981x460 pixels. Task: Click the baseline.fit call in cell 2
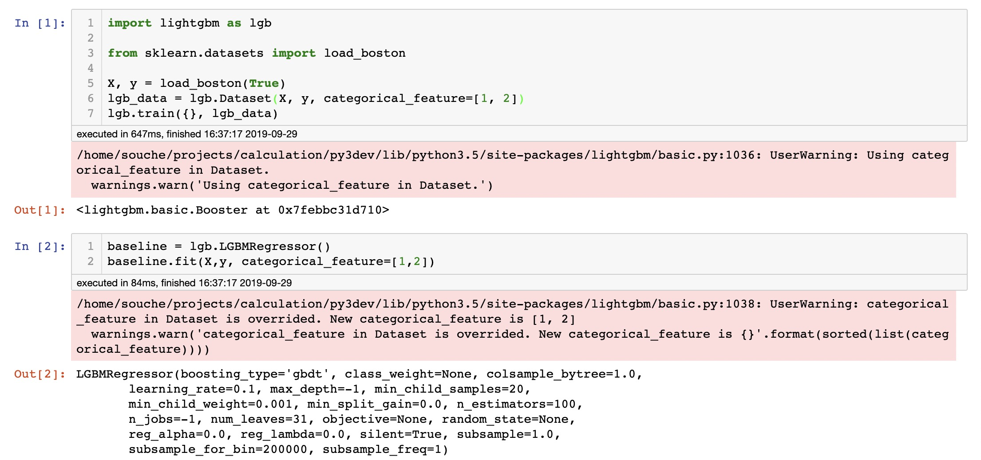click(x=271, y=261)
